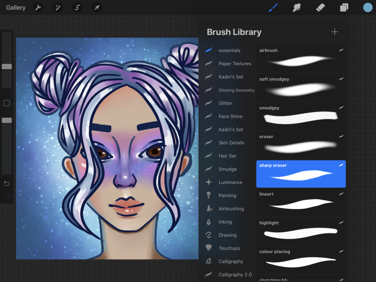
Task: Redo the last action
Action: pos(7,197)
